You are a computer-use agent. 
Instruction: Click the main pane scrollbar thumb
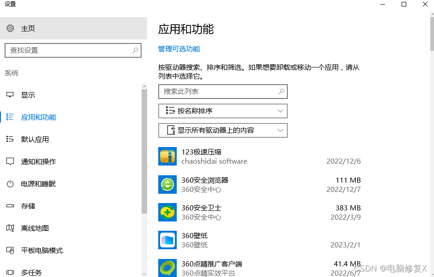tap(432, 34)
